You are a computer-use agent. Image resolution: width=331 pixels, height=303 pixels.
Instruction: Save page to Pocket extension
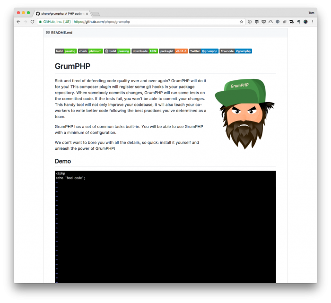coord(263,22)
